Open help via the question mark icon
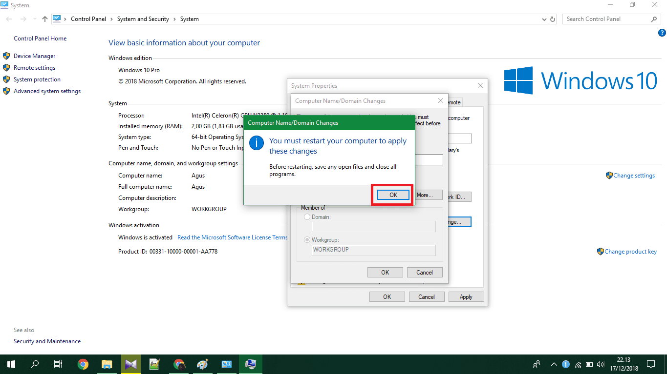 662,33
